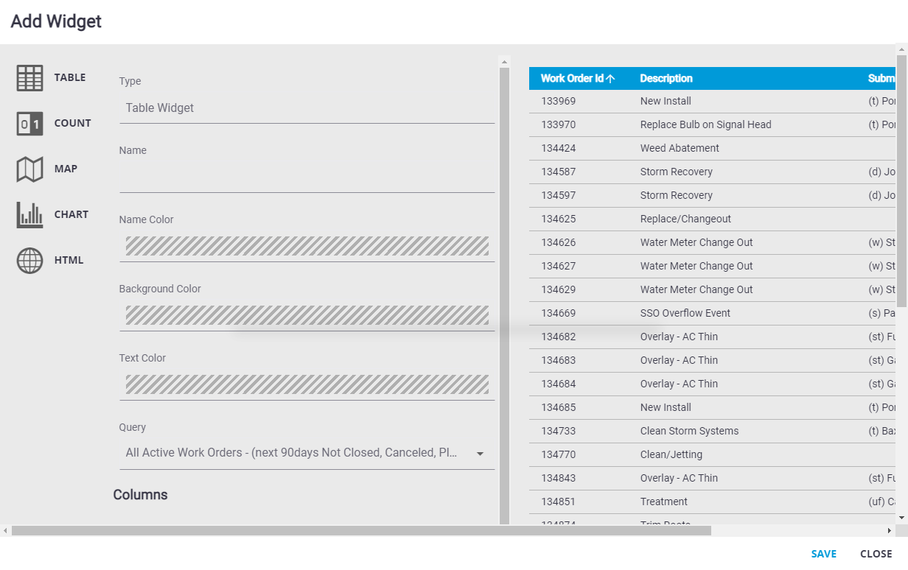The image size is (908, 570).
Task: Select work order 134843 cell
Action: pos(558,479)
